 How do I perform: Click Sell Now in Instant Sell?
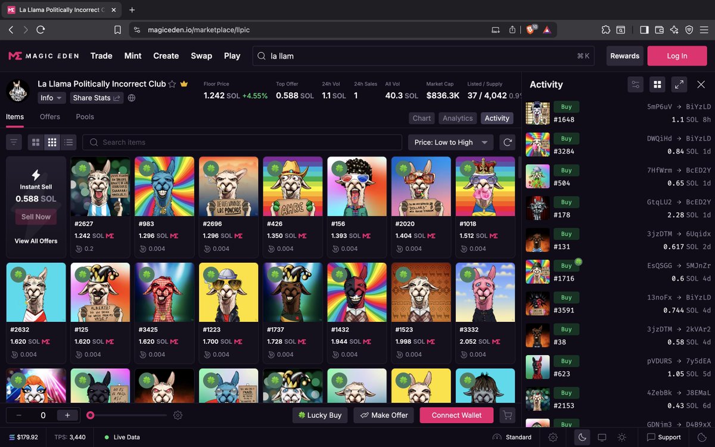[x=36, y=217]
